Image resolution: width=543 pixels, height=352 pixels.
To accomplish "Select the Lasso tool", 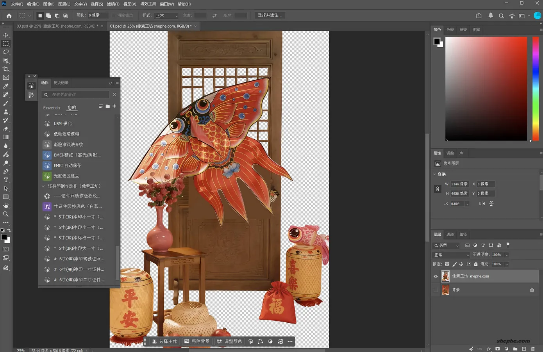I will pyautogui.click(x=6, y=52).
